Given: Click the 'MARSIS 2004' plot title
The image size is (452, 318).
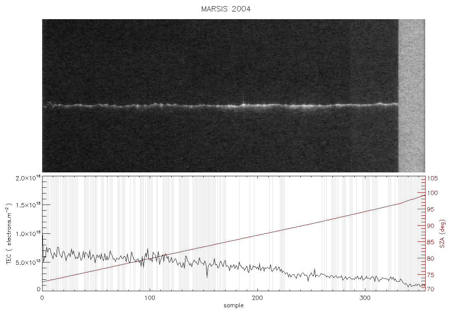Looking at the screenshot, I should [x=226, y=9].
